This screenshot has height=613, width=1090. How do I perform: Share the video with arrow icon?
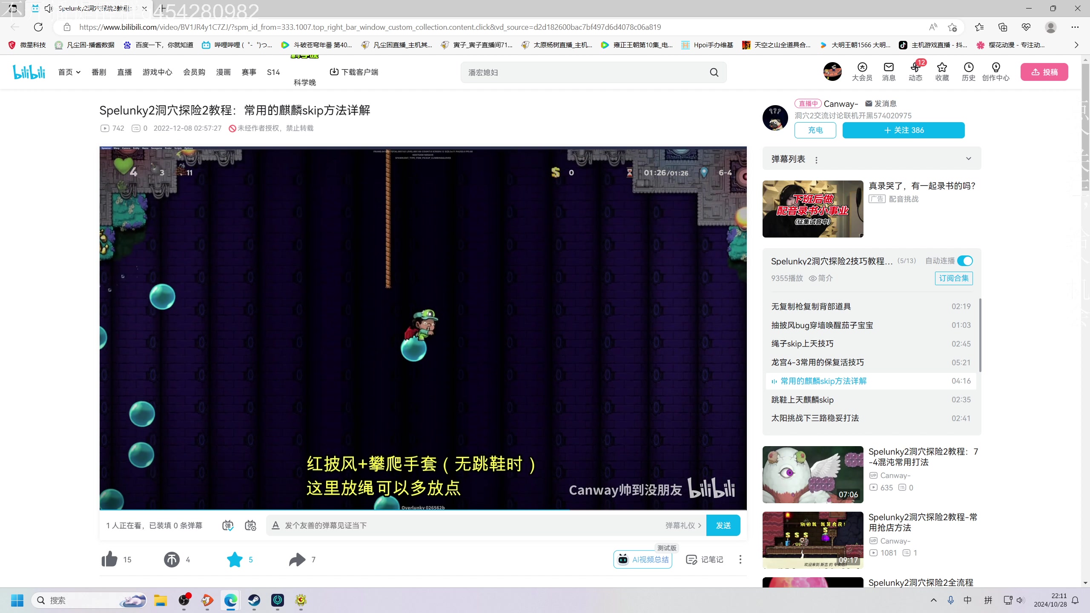click(297, 559)
